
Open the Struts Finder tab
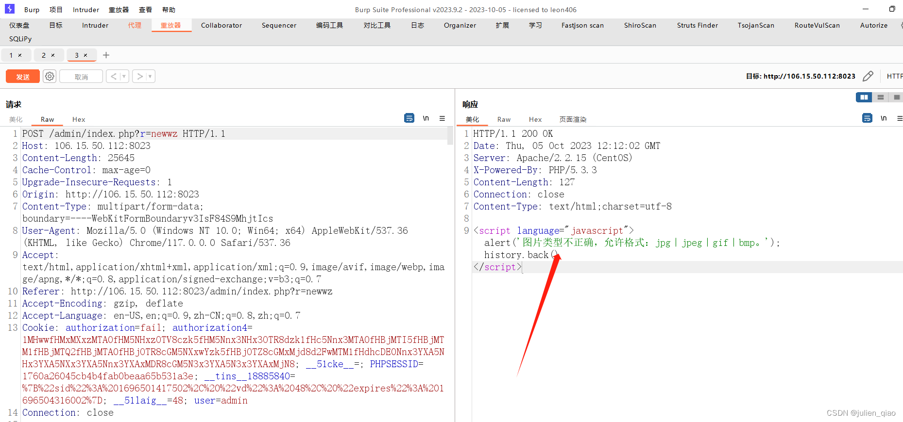[x=698, y=25]
